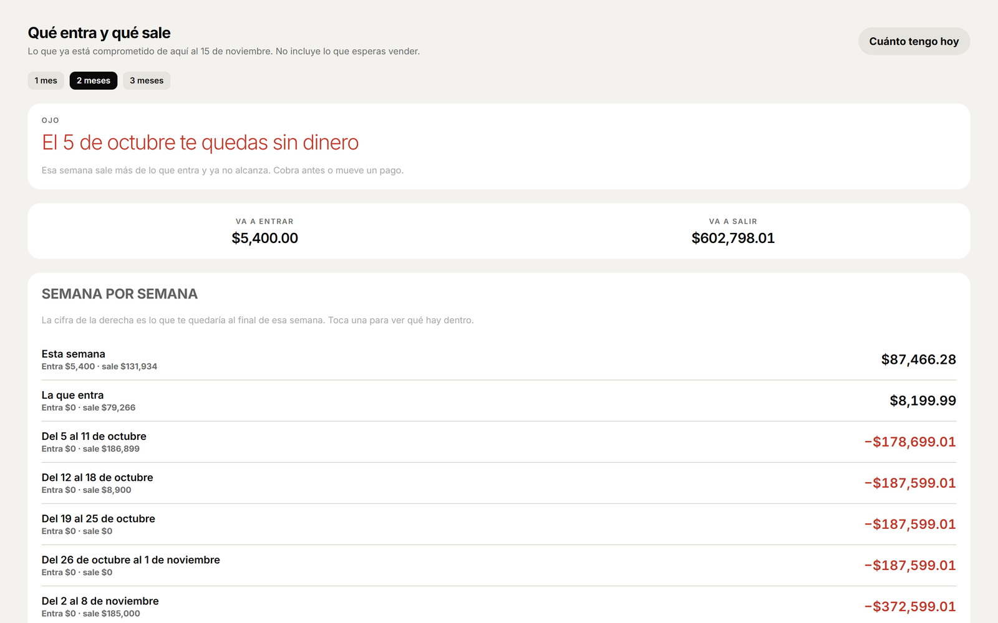
Task: Open the 'Del 5 al 11 de octubre' row
Action: click(499, 442)
